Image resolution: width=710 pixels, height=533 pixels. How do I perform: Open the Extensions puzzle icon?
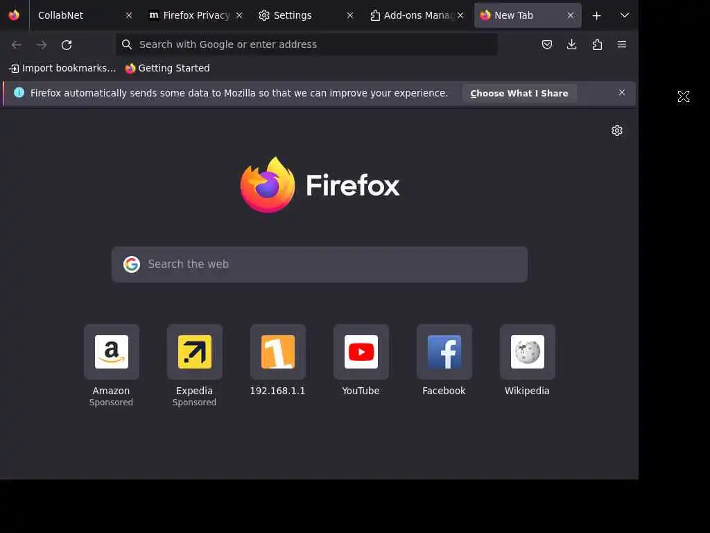597,44
